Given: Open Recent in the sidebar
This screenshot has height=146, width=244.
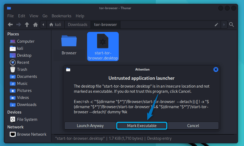Looking at the screenshot, I should pyautogui.click(x=23, y=62).
